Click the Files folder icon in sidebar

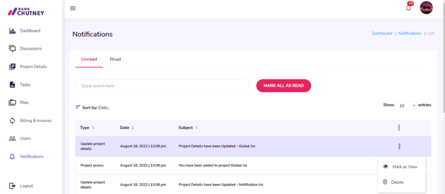(12, 103)
